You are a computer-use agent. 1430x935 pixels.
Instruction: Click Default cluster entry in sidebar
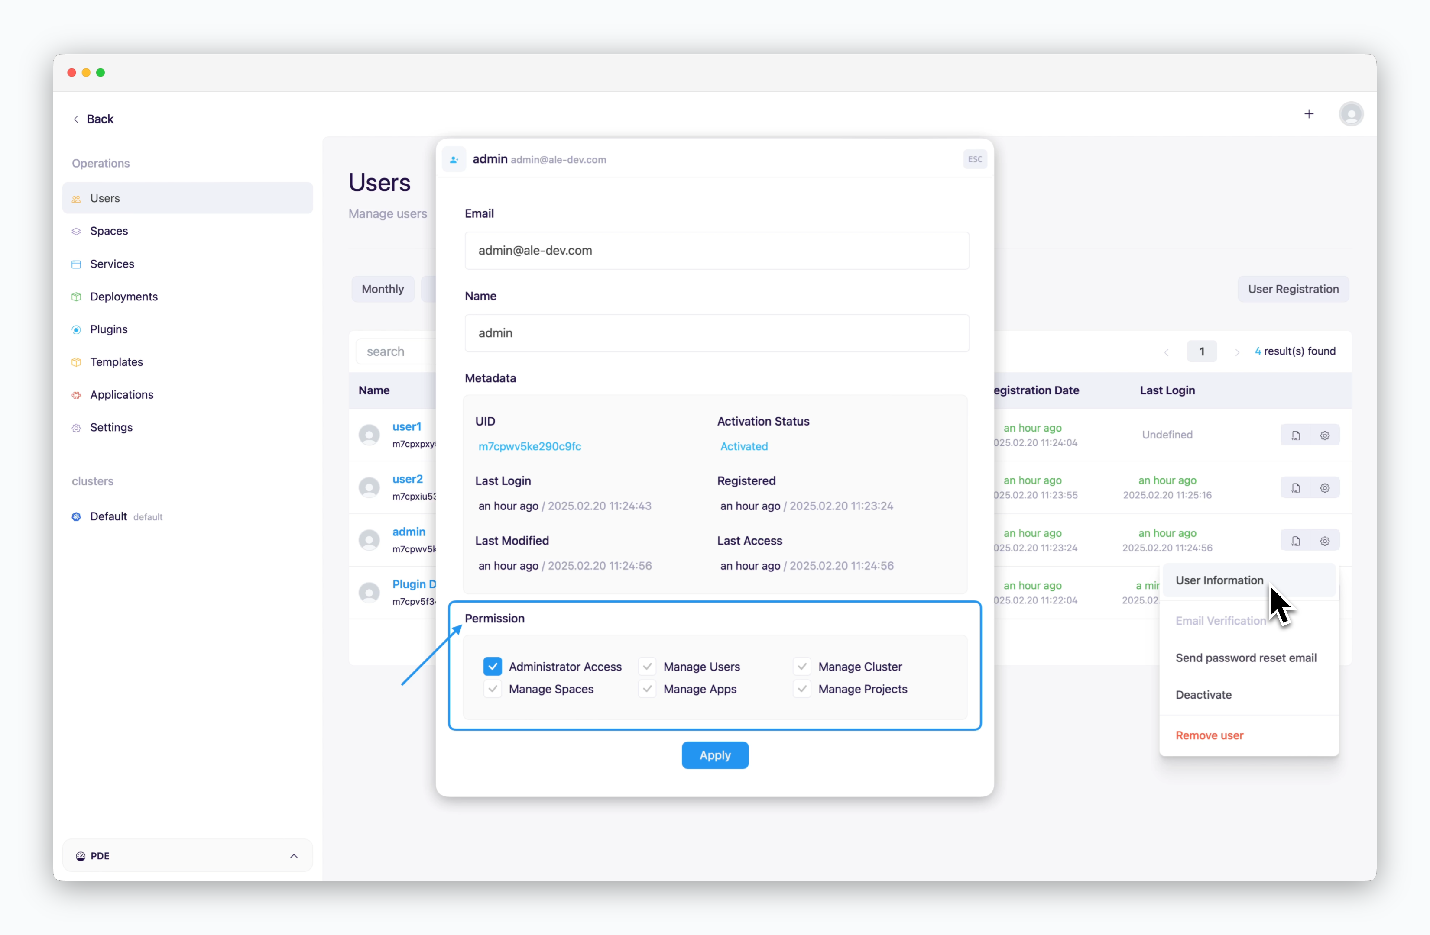click(188, 516)
